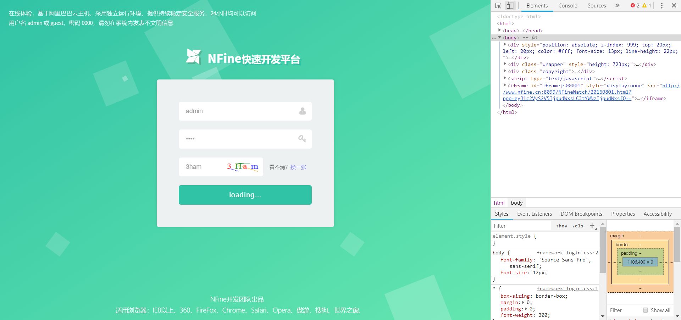Click the password input field
Viewport: 681px width, 320px height.
click(245, 139)
